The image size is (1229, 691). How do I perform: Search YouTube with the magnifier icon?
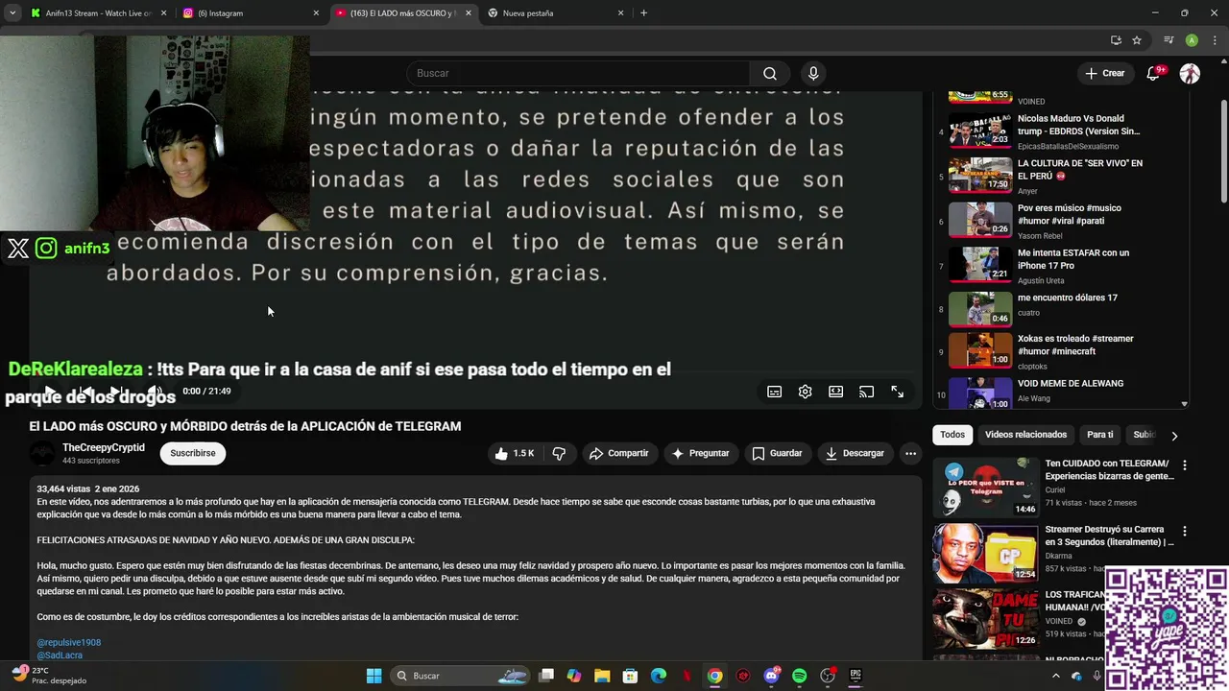tap(770, 74)
